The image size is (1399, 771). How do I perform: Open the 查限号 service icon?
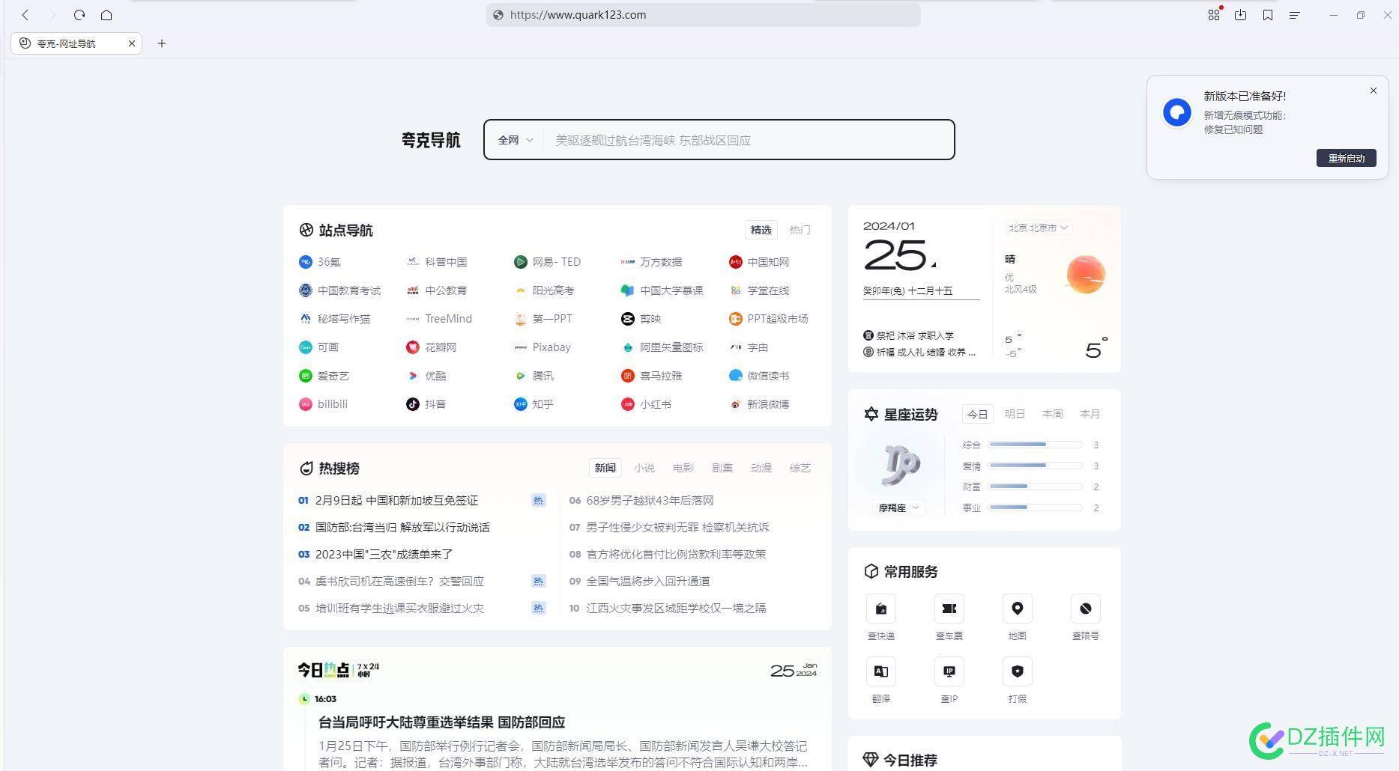click(1086, 609)
